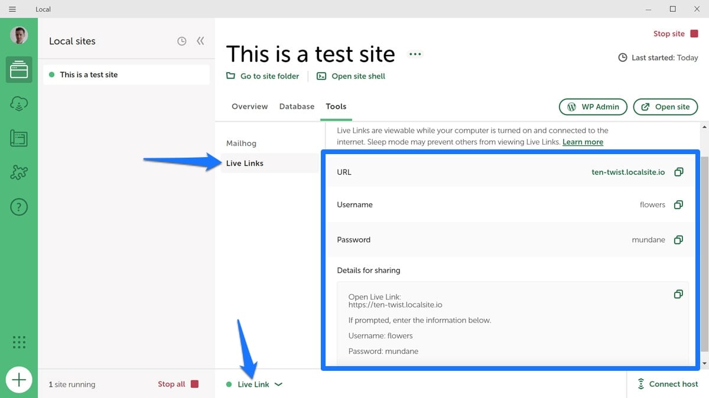Open the Local sites sidebar icon

click(x=19, y=70)
